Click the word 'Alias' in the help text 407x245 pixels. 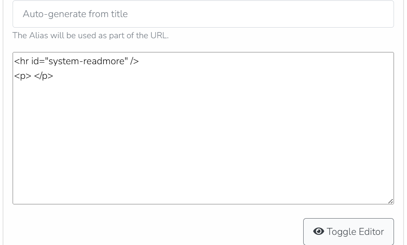(38, 35)
